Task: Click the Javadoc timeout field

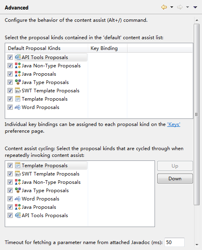Action: pos(174,242)
